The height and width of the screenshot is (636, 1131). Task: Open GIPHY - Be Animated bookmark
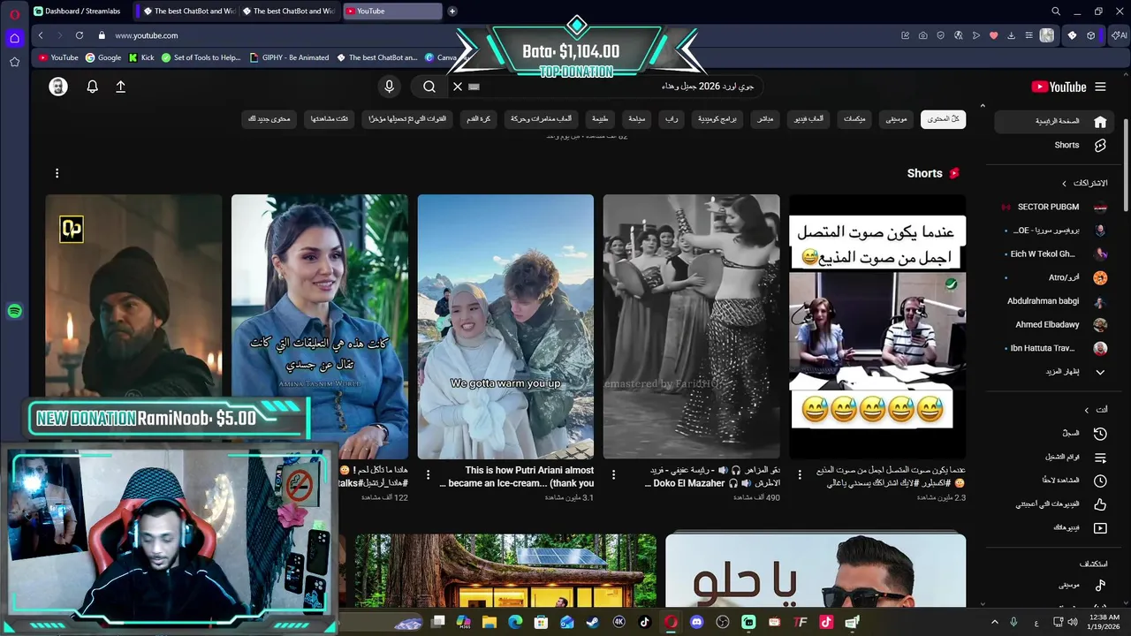(289, 57)
